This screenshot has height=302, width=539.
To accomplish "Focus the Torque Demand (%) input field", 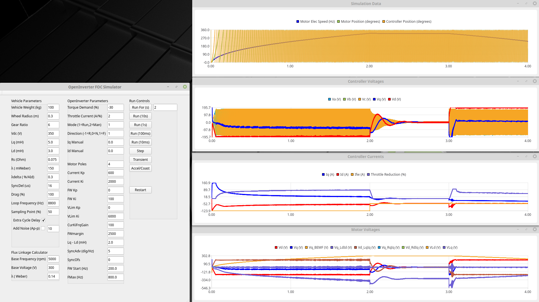I will (x=115, y=107).
